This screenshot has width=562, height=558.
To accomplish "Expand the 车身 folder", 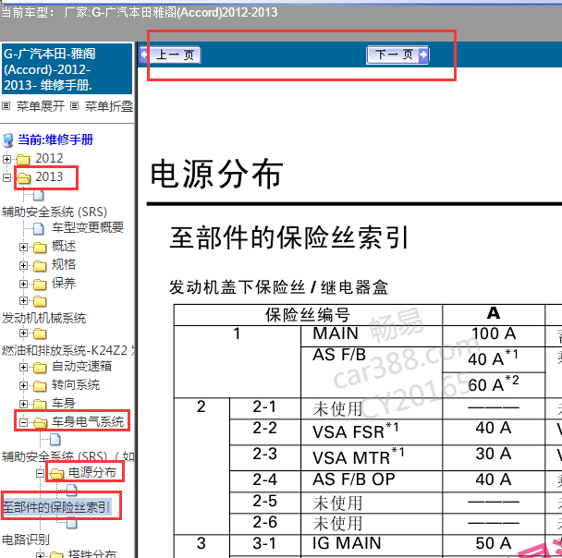I will coord(23,404).
